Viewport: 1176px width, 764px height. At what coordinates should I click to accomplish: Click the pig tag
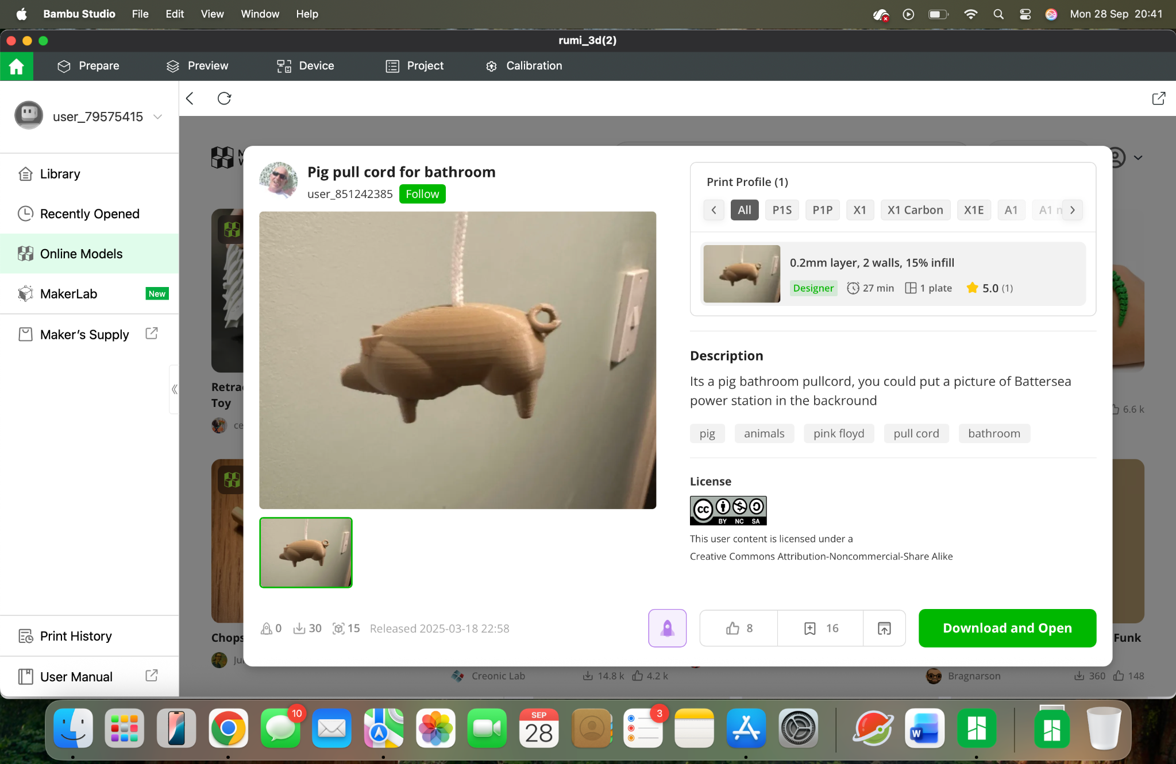click(707, 433)
